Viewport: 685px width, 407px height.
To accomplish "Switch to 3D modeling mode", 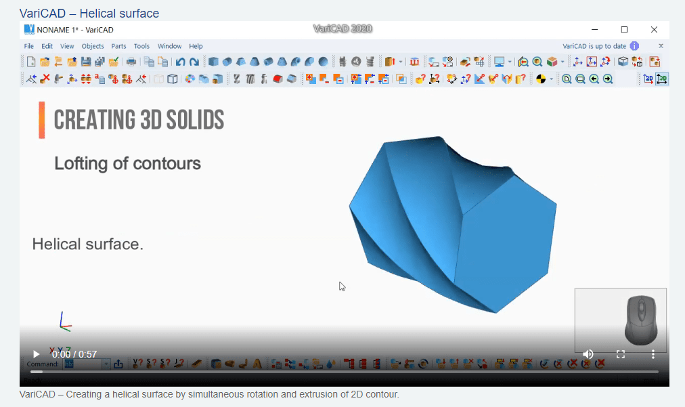I will 662,79.
